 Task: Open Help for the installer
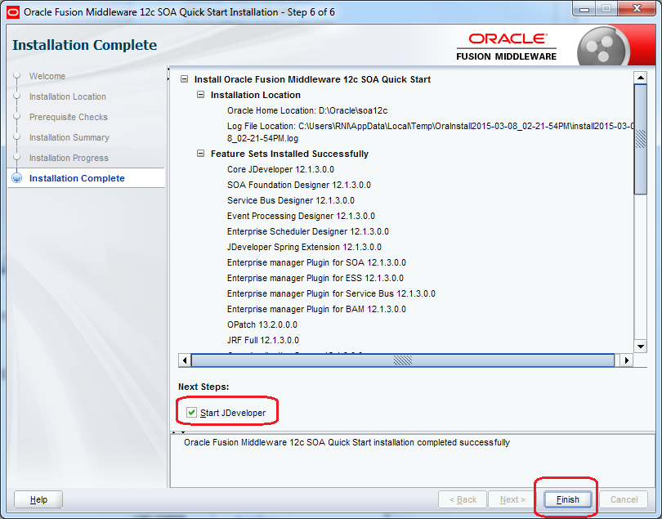(x=38, y=499)
